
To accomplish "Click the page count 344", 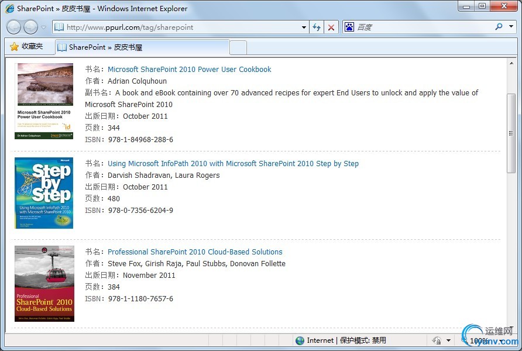I will coord(114,128).
